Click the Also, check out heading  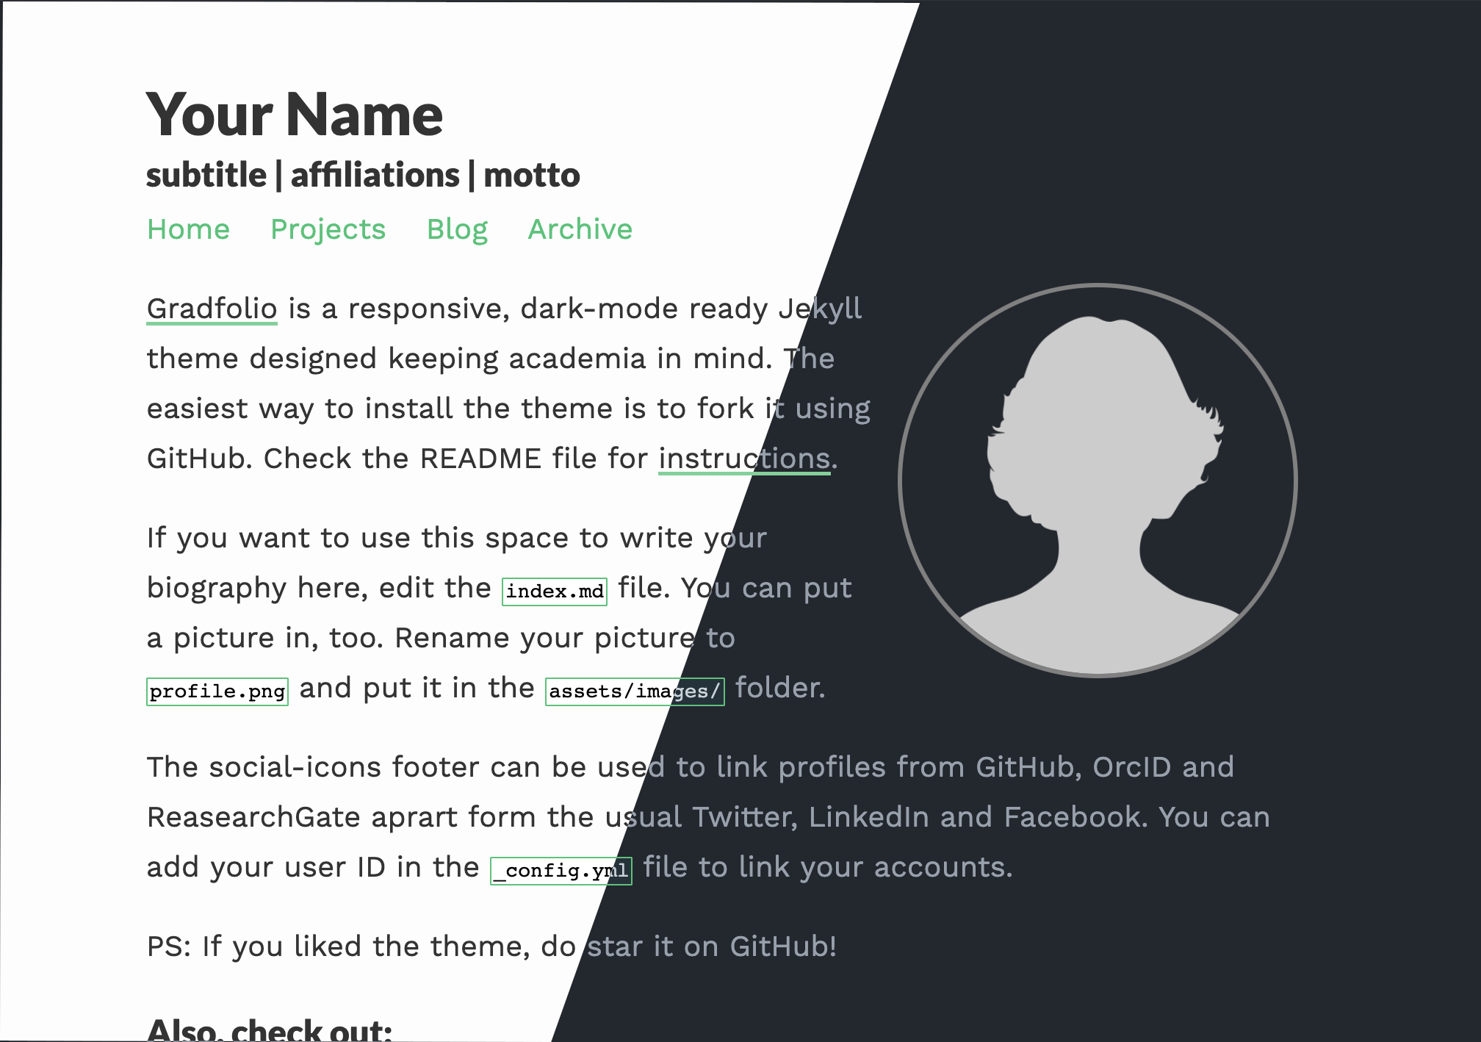270,1029
